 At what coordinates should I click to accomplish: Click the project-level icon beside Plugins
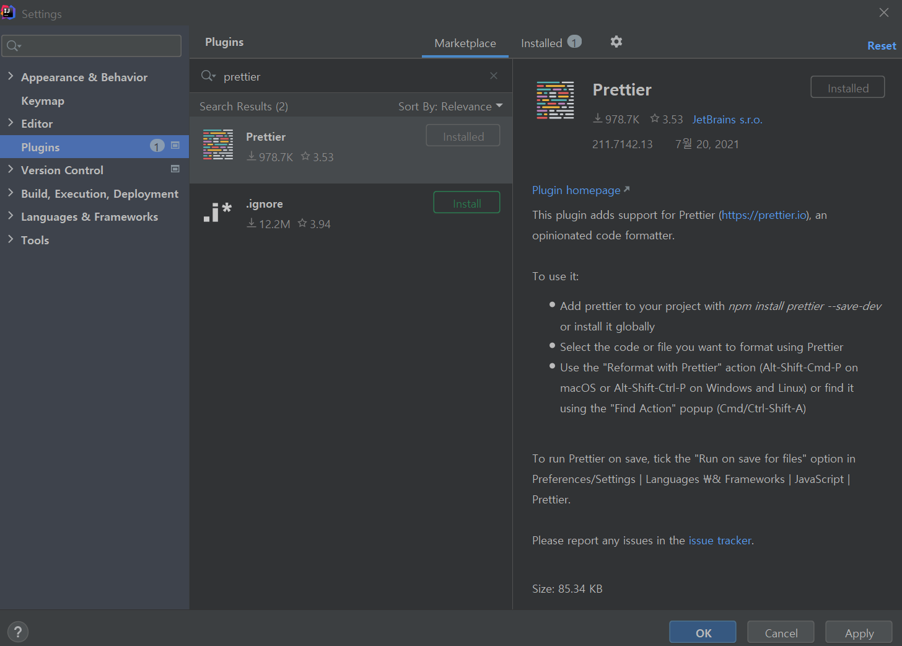[175, 145]
